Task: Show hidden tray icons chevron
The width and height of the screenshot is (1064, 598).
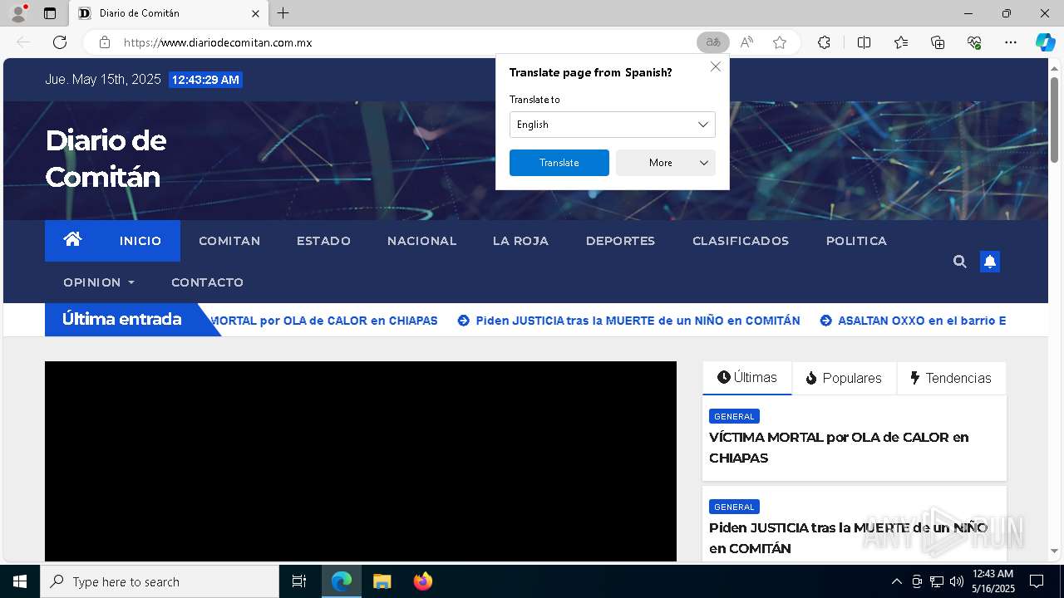Action: tap(896, 581)
